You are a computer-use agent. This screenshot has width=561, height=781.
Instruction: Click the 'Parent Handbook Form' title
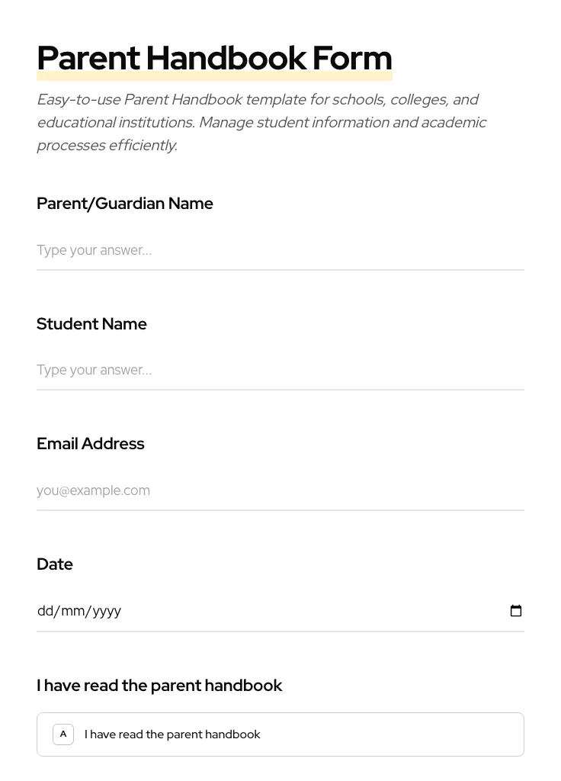(214, 57)
